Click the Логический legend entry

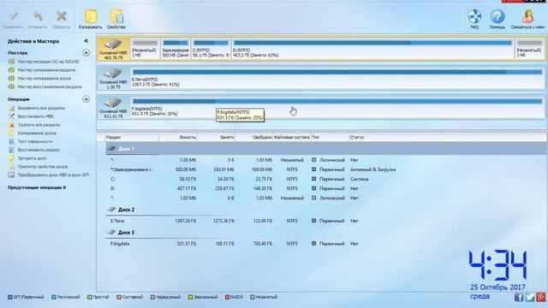[65, 297]
